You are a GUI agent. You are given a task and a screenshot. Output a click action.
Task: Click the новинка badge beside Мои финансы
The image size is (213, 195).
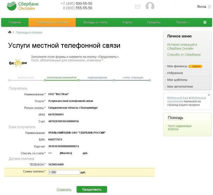[195, 66]
